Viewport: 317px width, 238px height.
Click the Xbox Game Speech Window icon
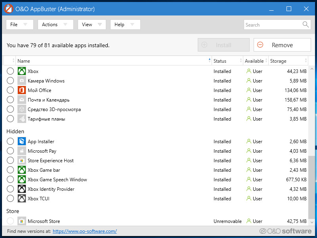coord(22,179)
